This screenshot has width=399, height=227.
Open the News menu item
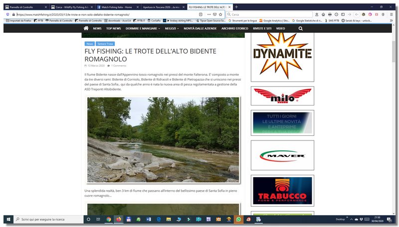coord(97,28)
